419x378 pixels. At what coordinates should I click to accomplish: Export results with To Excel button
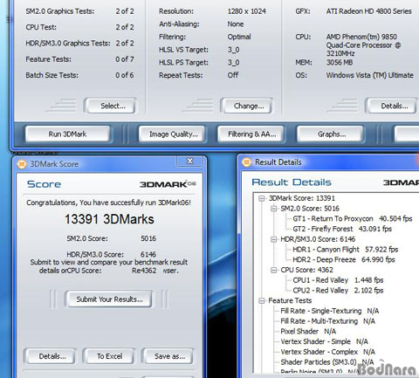click(x=109, y=356)
